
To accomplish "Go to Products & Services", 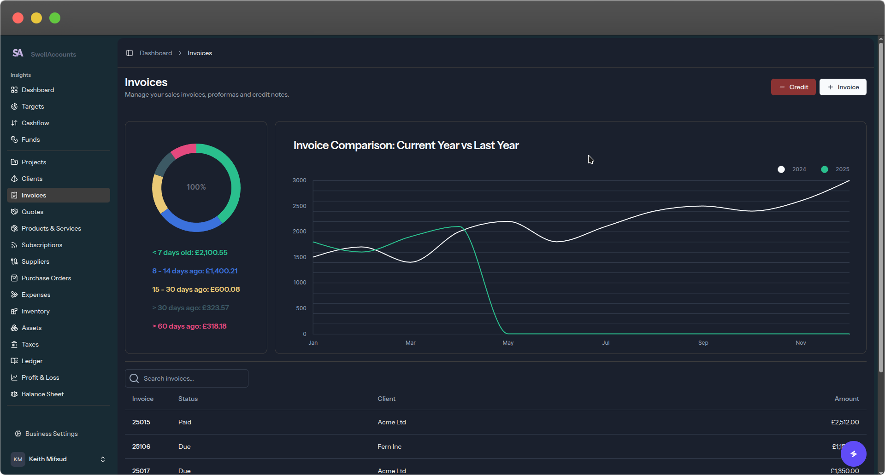I will (51, 228).
